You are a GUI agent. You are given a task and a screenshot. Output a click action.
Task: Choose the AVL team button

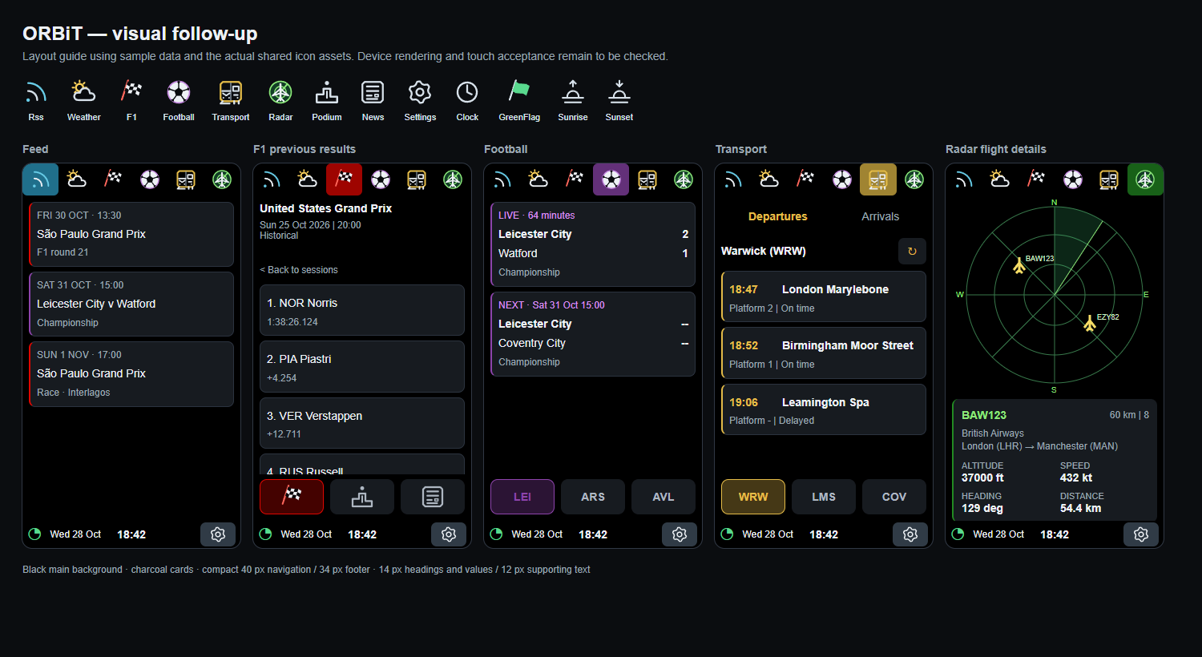pos(664,497)
